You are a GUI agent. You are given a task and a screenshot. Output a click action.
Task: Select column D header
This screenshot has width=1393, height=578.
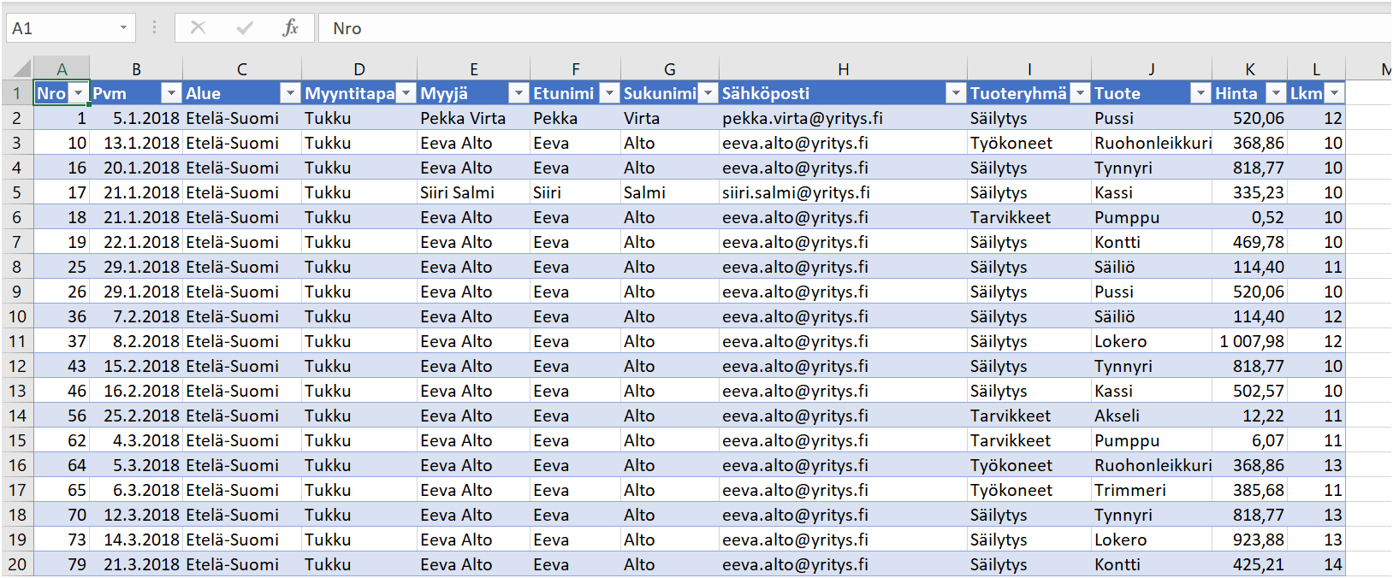pyautogui.click(x=359, y=69)
